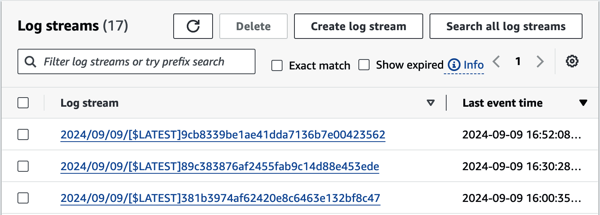Open log stream 381b3974af62420e8c6463e132bf8c47
This screenshot has height=215, width=600.
tap(221, 198)
